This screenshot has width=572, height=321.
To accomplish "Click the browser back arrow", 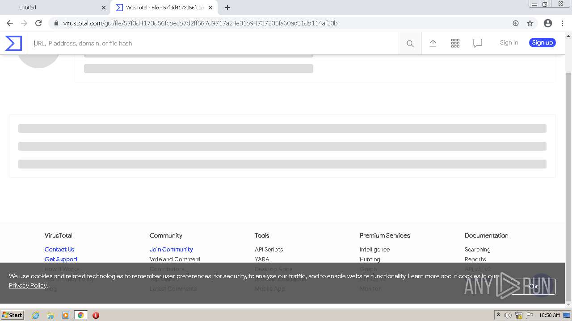I will tap(10, 23).
